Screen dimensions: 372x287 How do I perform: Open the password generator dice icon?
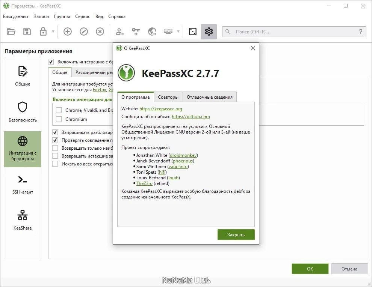click(193, 32)
